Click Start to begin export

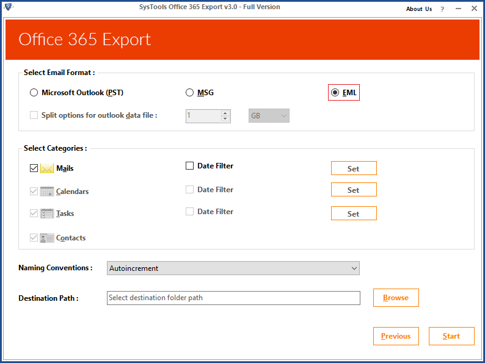click(451, 336)
